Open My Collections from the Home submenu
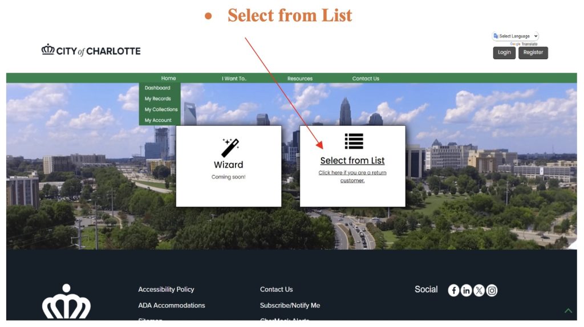The height and width of the screenshot is (327, 584). click(161, 109)
